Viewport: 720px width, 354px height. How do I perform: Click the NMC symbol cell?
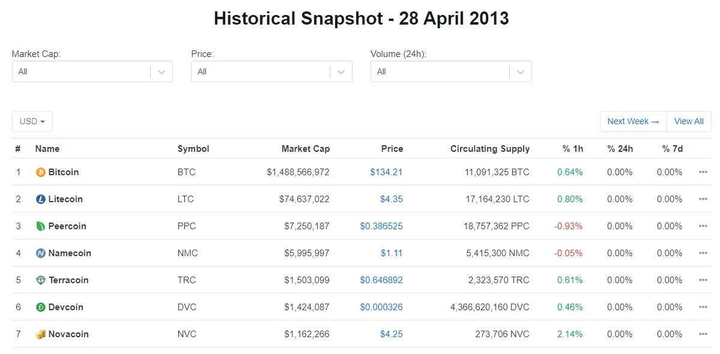pyautogui.click(x=188, y=253)
